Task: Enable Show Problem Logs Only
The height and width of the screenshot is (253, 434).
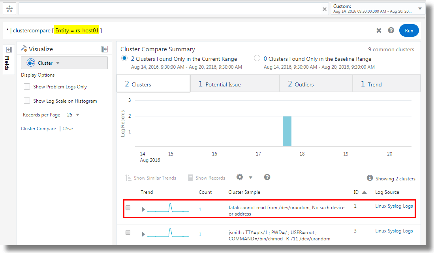Action: (26, 86)
